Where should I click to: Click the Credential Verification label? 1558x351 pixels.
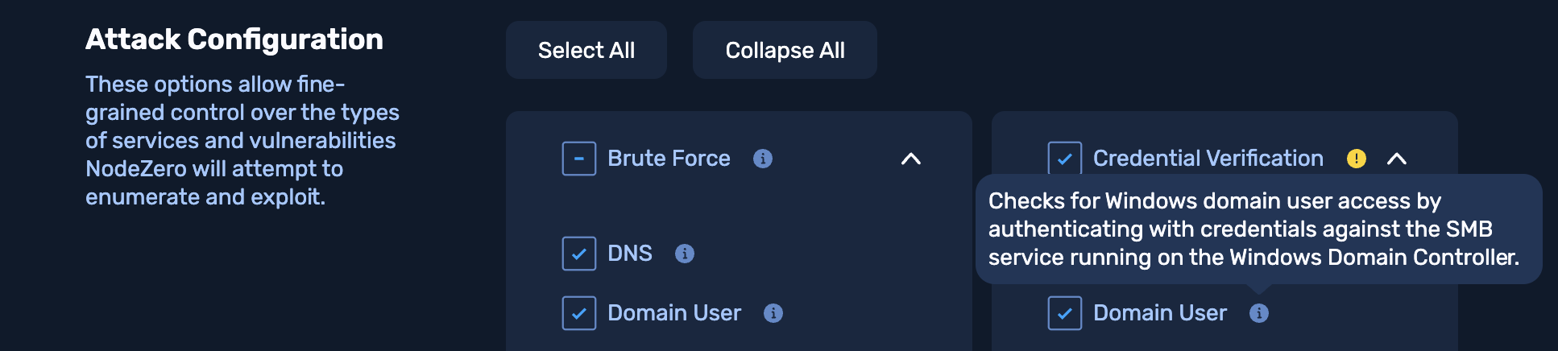click(1208, 159)
